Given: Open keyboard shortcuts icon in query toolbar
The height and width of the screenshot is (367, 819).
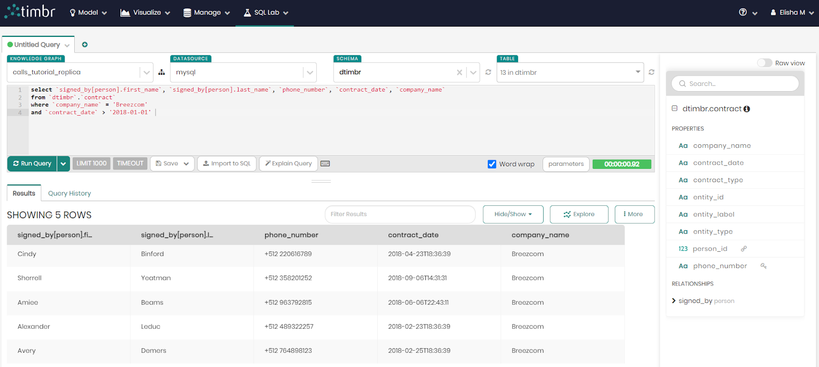Looking at the screenshot, I should (325, 164).
